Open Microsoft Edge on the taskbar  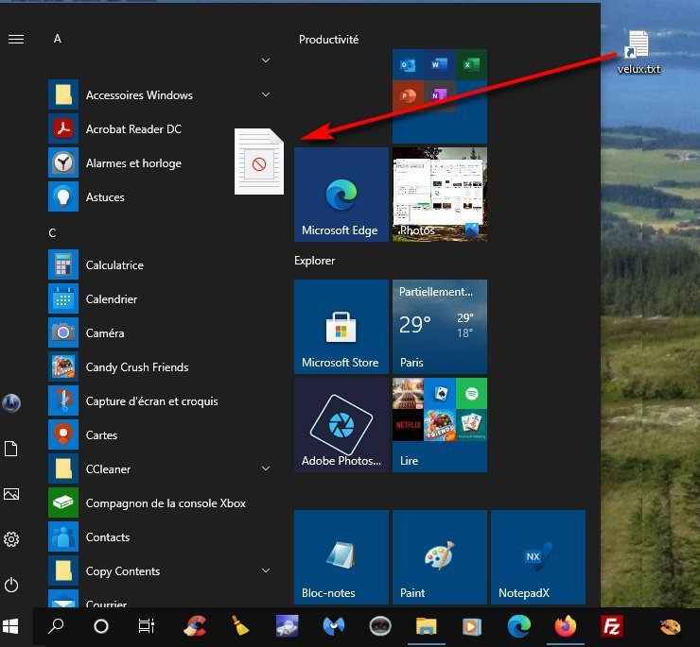click(519, 626)
